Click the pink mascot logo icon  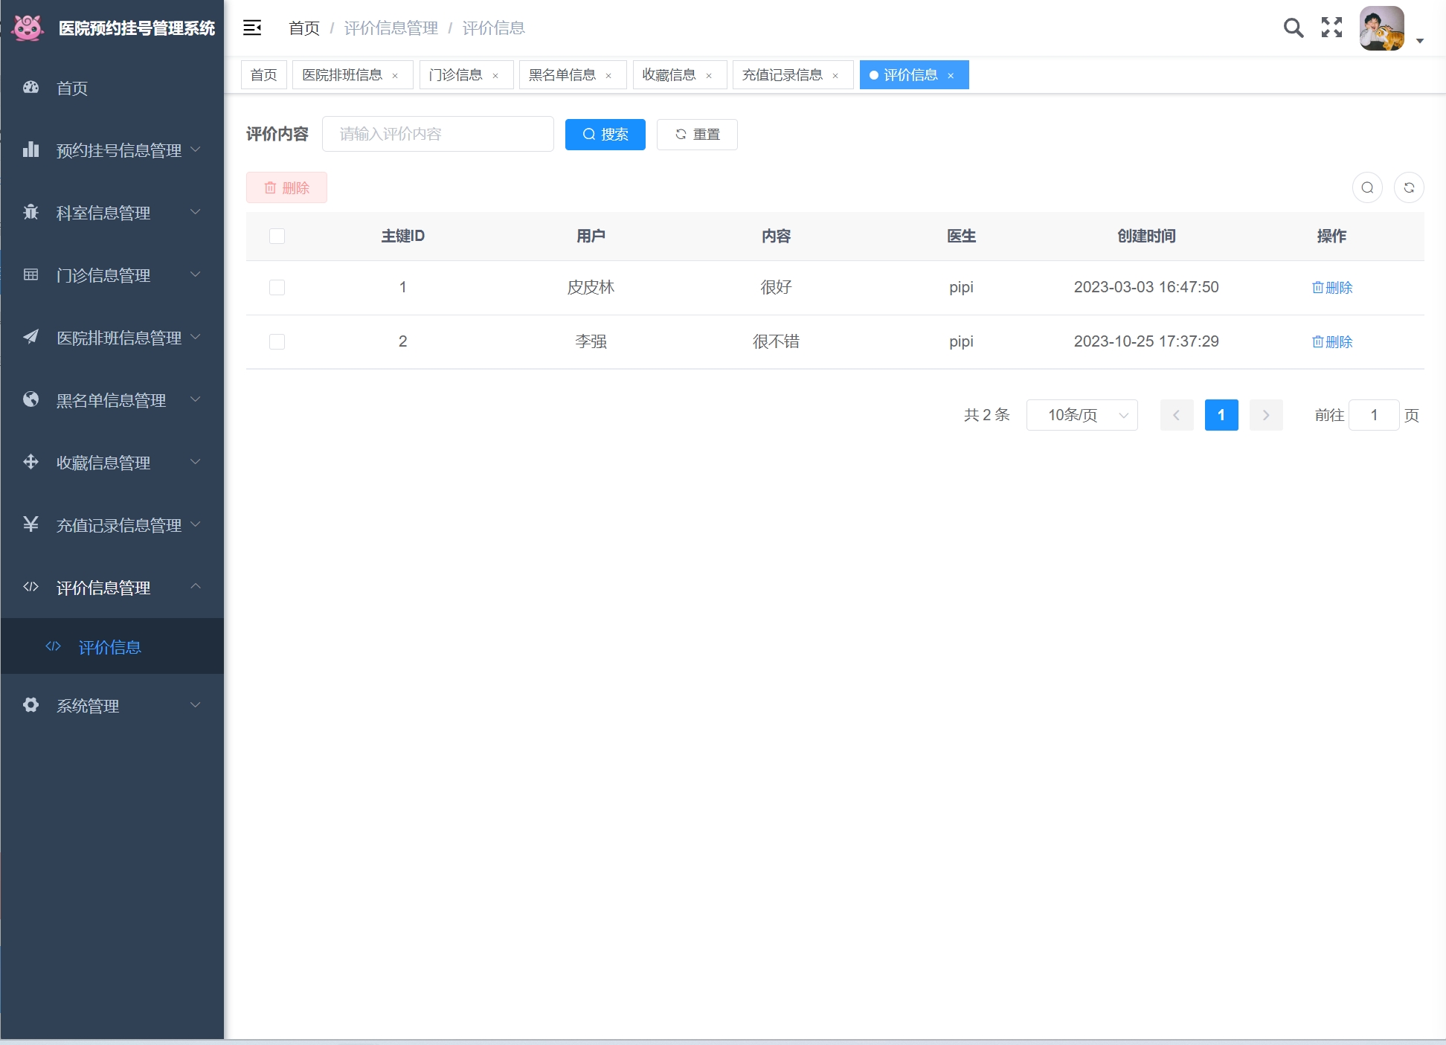point(28,28)
